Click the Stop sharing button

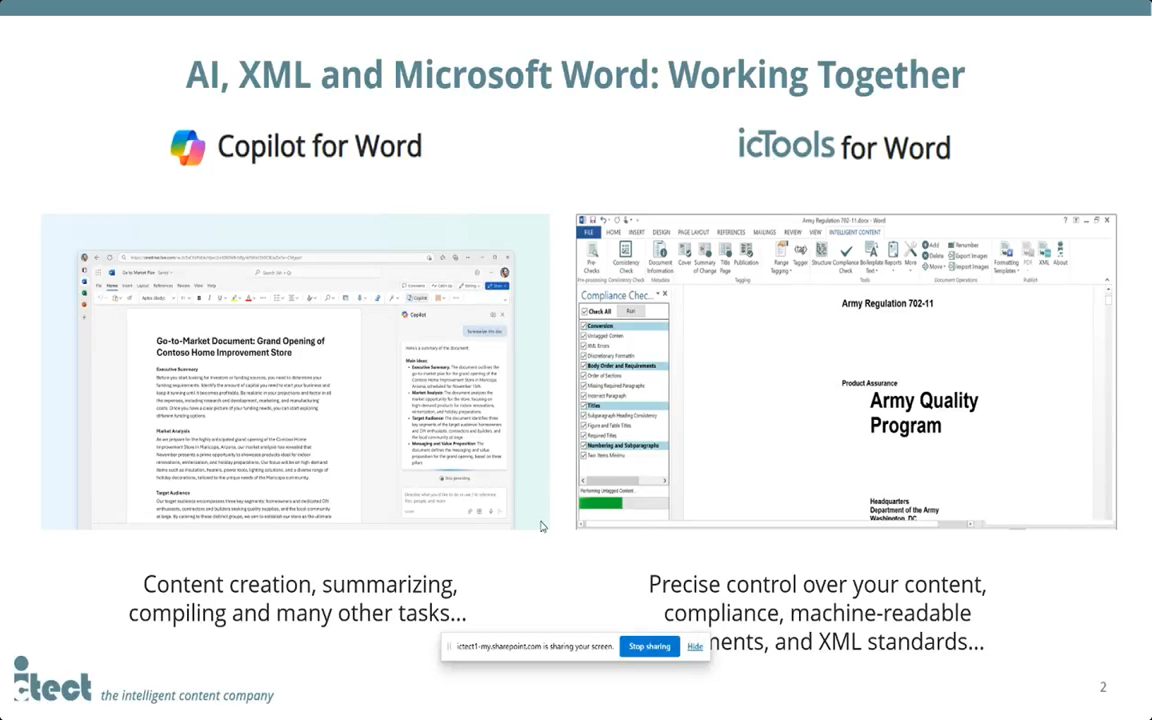point(649,646)
